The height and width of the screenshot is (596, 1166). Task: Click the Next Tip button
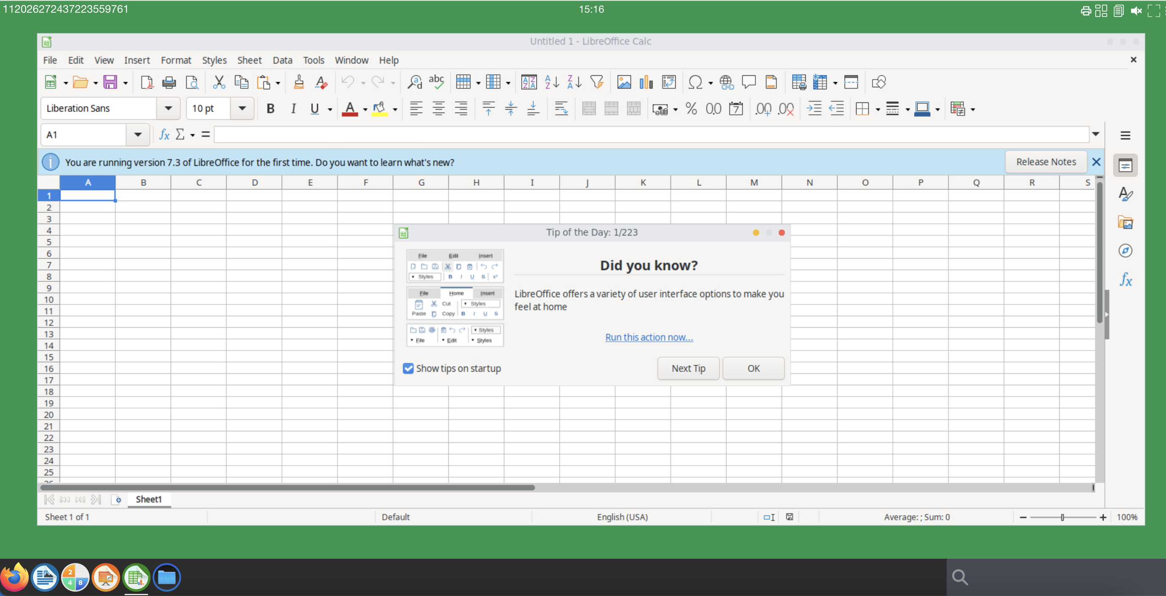(689, 369)
